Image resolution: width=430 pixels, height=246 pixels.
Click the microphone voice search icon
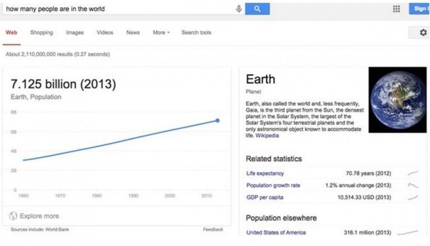point(239,9)
